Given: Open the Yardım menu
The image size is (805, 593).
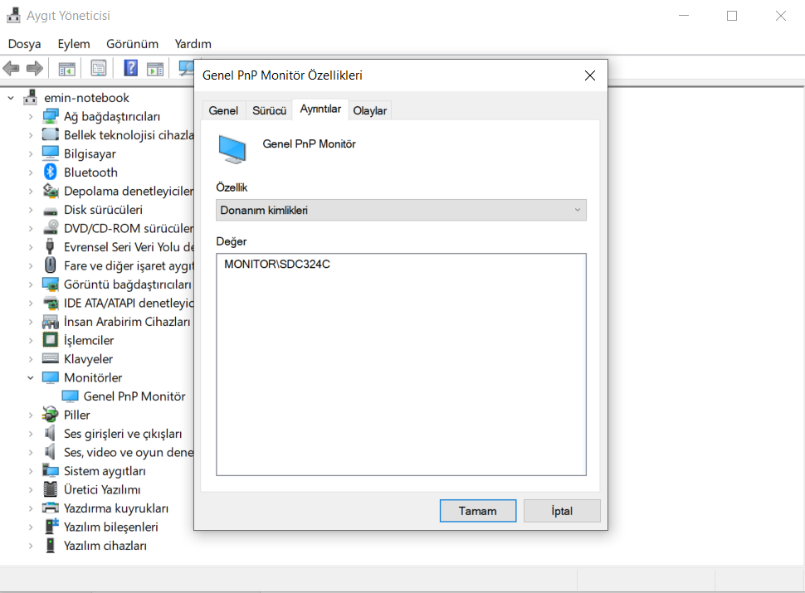Looking at the screenshot, I should click(193, 44).
